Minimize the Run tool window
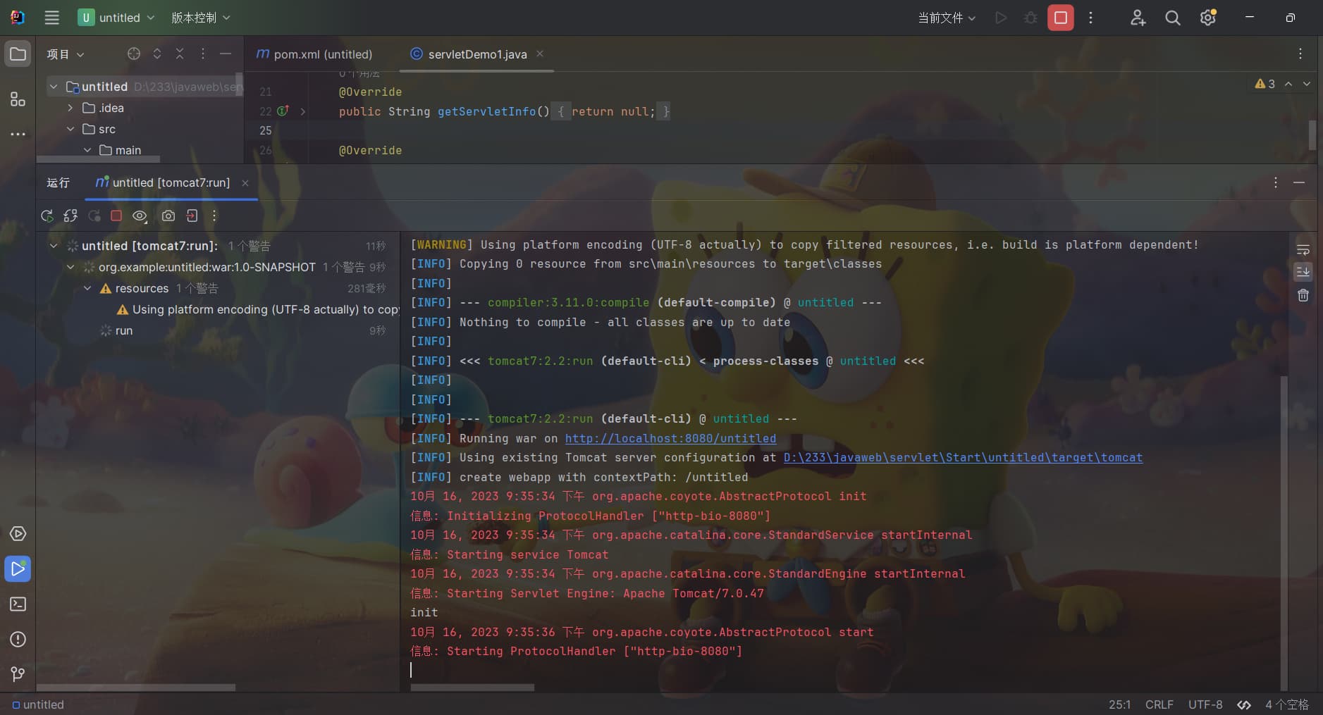 [x=1299, y=182]
